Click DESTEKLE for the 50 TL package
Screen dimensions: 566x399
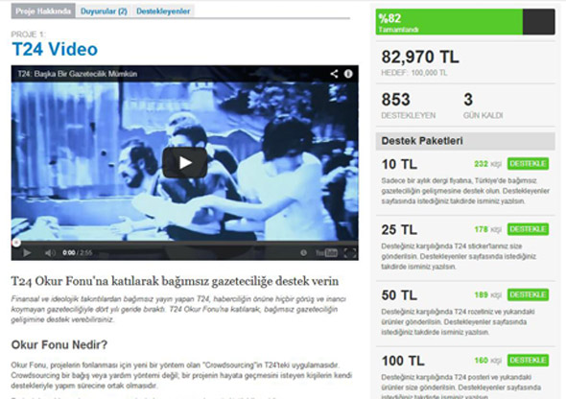[528, 294]
